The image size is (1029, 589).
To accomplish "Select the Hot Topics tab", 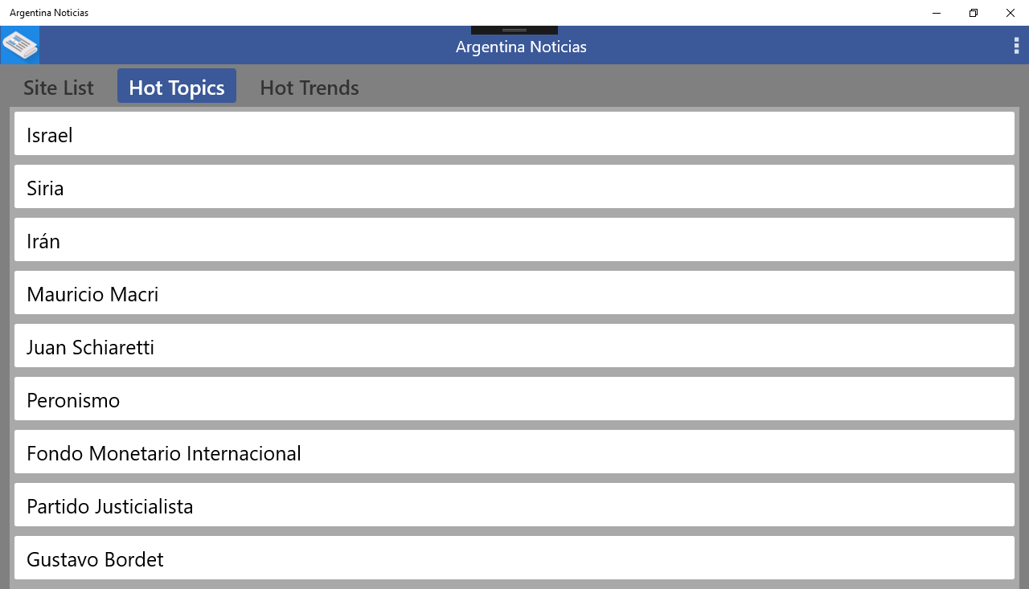I will tap(177, 87).
